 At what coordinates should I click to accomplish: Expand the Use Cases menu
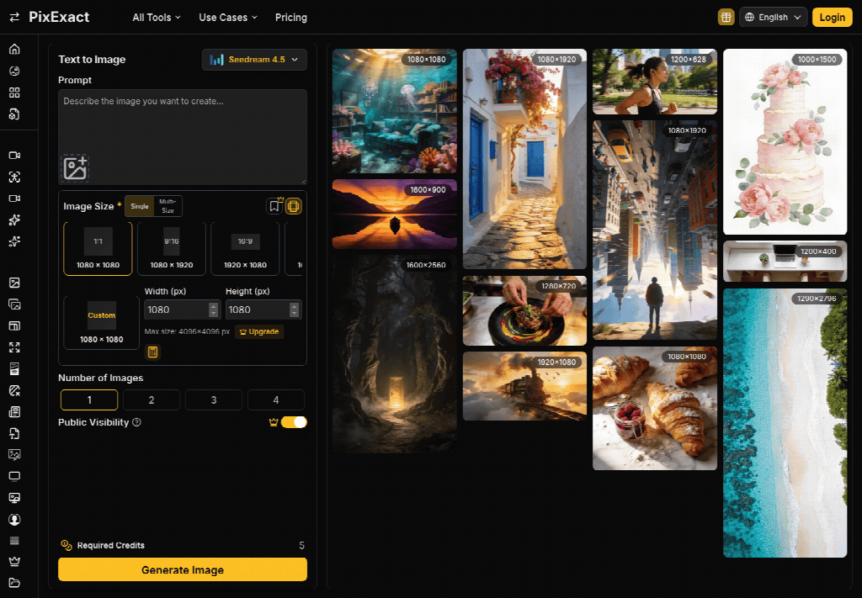[x=228, y=18]
